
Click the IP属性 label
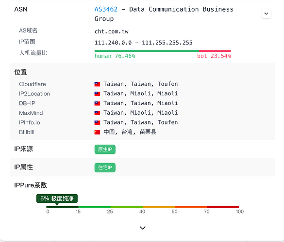click(x=24, y=167)
